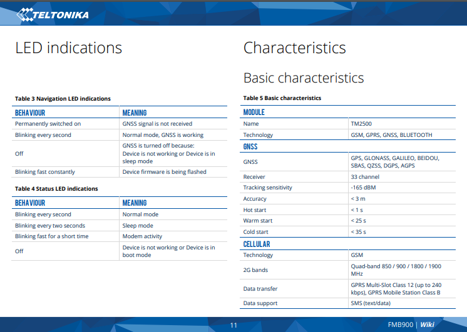Click the Teltonika logo in the header
The width and height of the screenshot is (467, 332).
click(52, 14)
